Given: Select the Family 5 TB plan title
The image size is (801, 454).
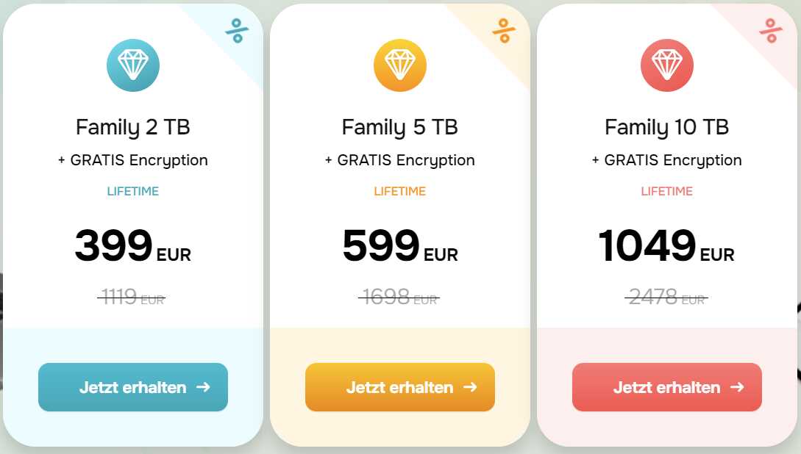Looking at the screenshot, I should click(400, 128).
